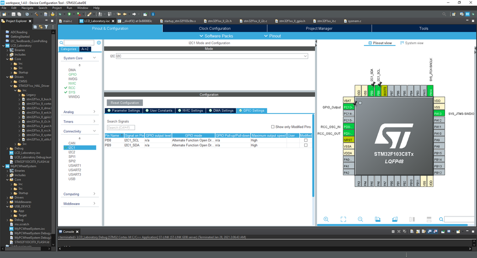Click Remove All Terminated Launches in Console
The width and height of the screenshot is (477, 258).
404,232
